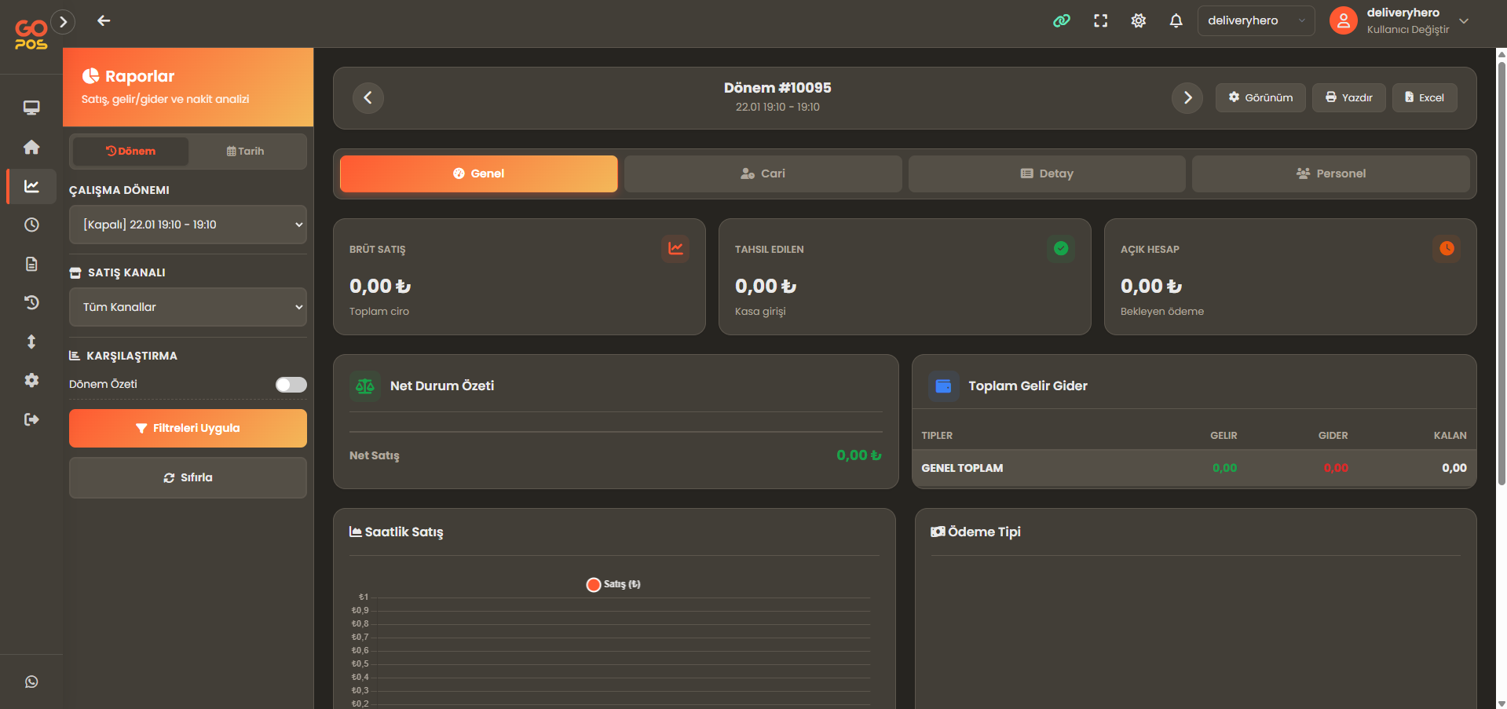Go back using the top left arrow
The height and width of the screenshot is (709, 1507).
104,20
